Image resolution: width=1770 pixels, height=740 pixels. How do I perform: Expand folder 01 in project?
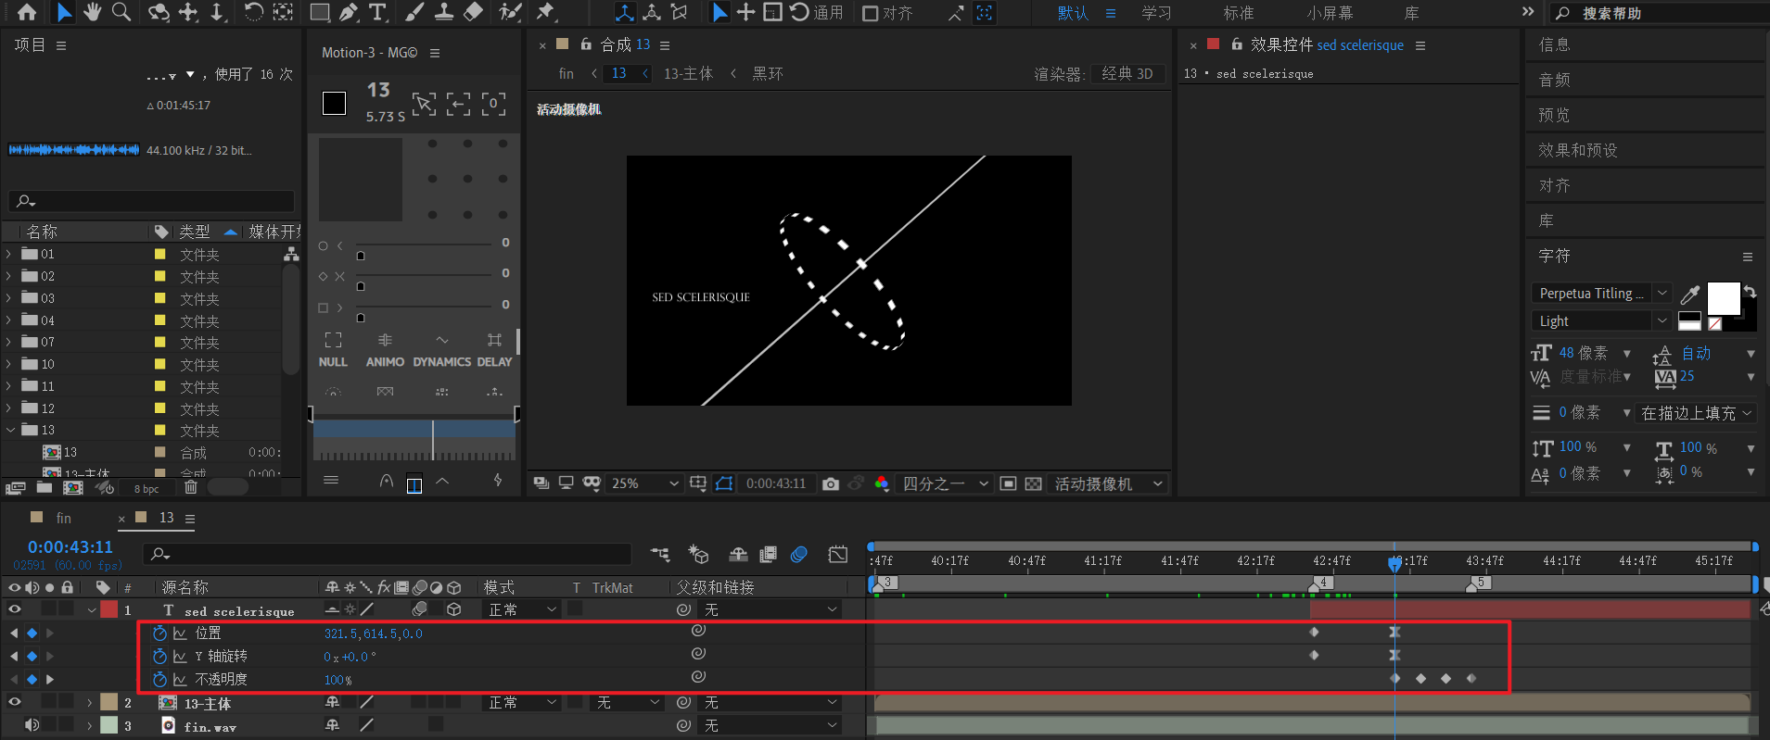click(8, 254)
